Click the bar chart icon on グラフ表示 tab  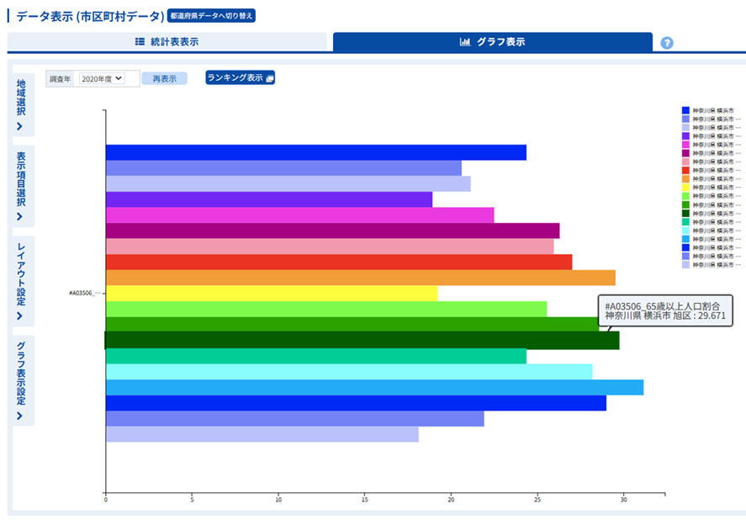[465, 41]
